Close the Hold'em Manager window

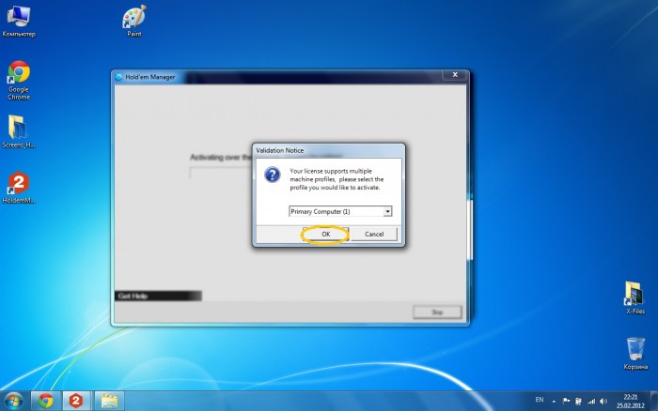click(x=455, y=75)
